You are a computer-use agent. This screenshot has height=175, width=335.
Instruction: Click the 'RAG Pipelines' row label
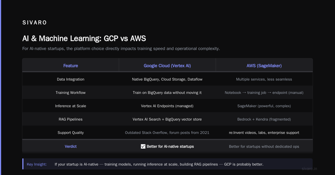click(x=71, y=119)
